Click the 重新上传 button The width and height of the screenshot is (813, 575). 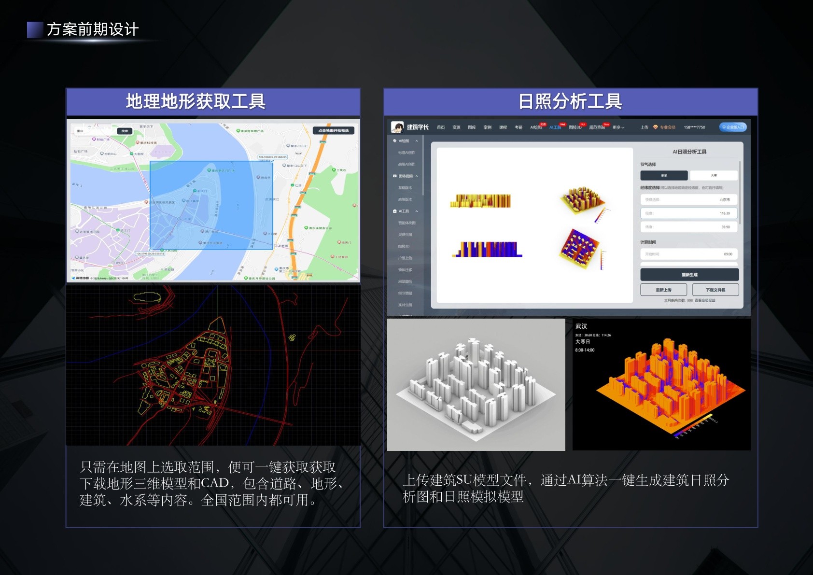click(663, 290)
